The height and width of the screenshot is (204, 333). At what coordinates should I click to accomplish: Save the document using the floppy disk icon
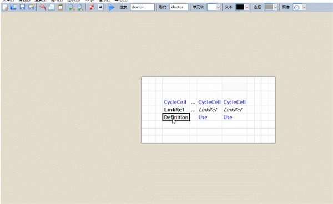pyautogui.click(x=22, y=7)
